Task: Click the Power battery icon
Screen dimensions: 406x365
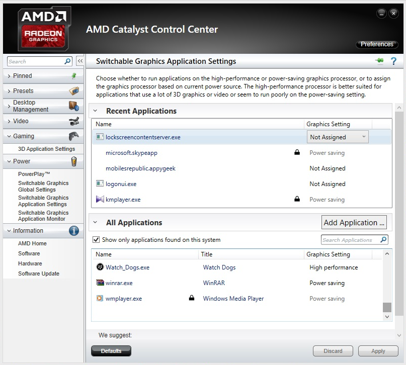Action: pyautogui.click(x=74, y=161)
